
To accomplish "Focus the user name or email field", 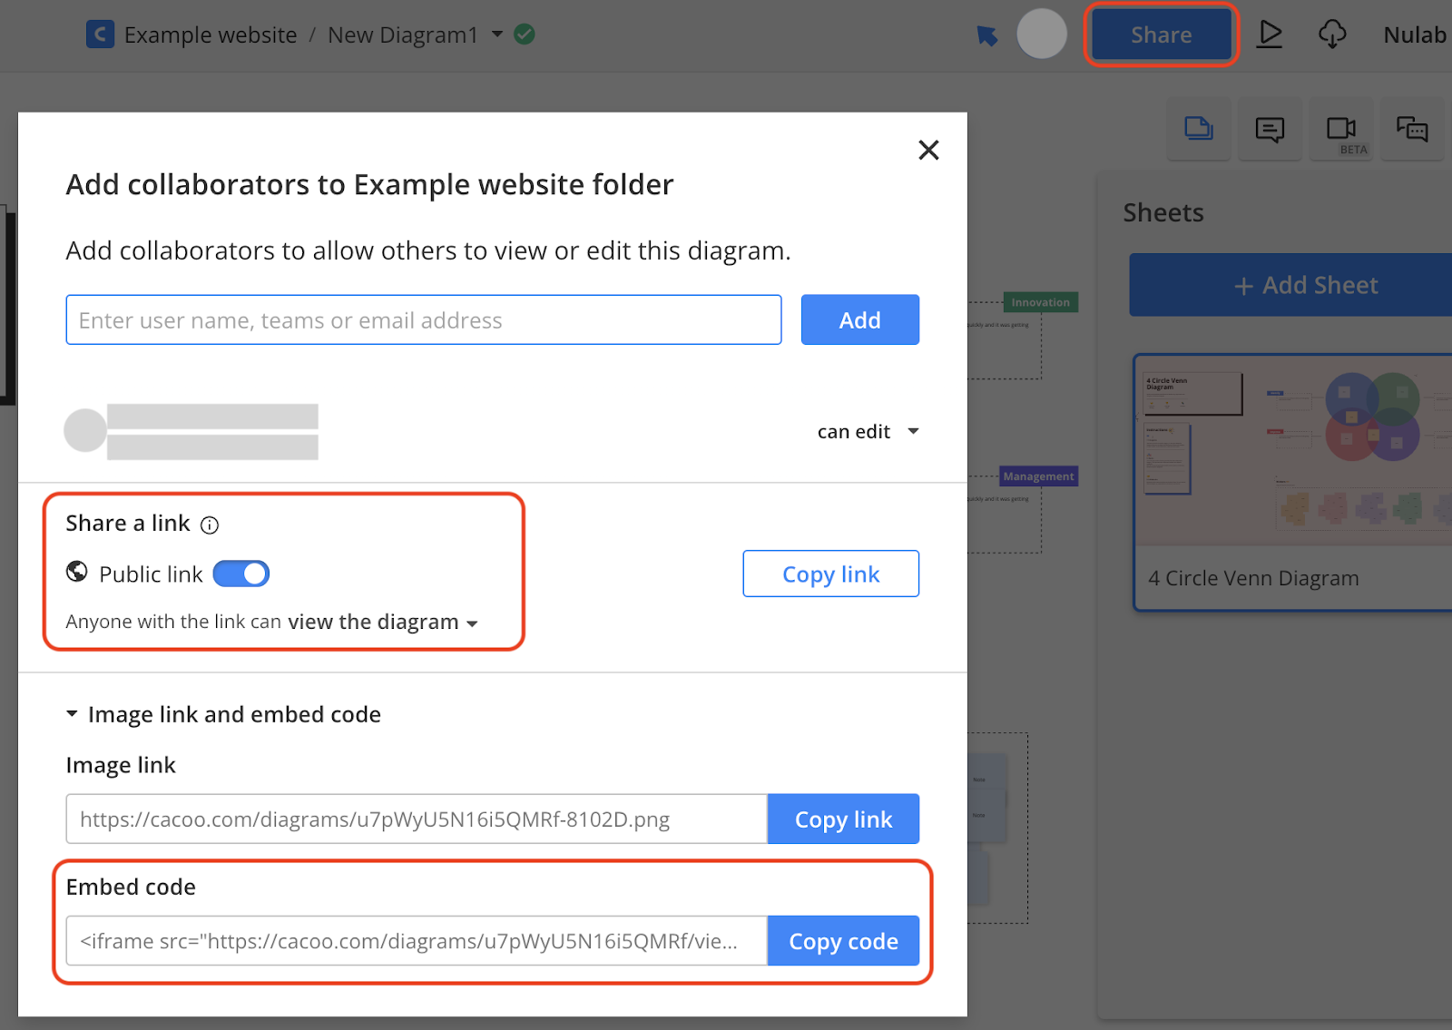I will click(424, 319).
